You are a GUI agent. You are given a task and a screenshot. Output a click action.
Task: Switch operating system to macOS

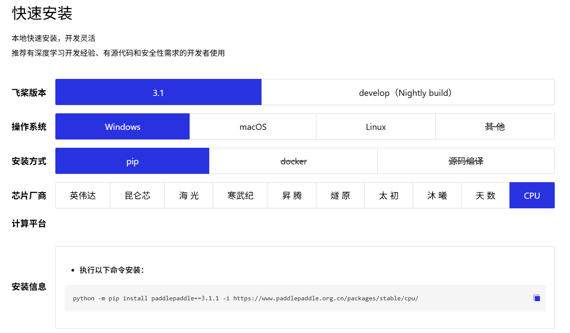(x=253, y=126)
